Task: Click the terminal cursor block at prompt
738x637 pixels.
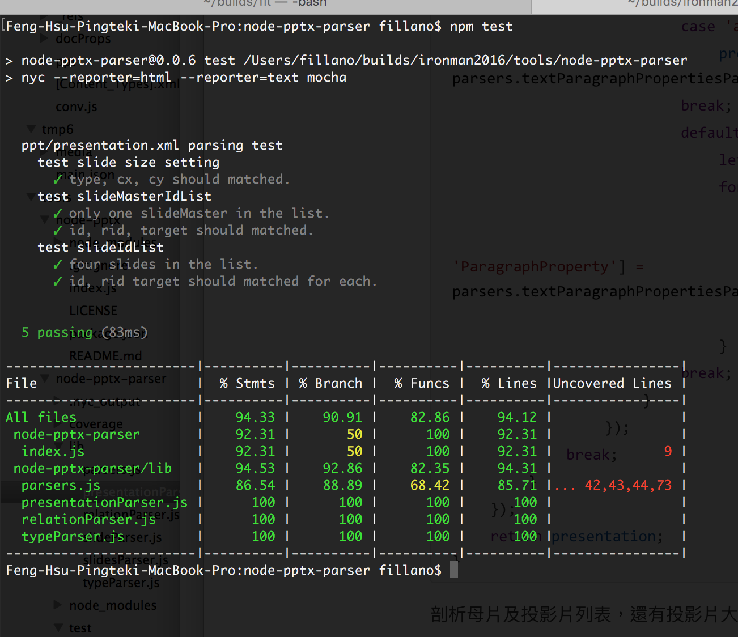Action: 454,570
